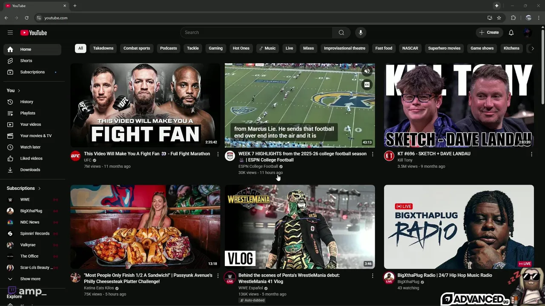Image resolution: width=545 pixels, height=306 pixels.
Task: Click the Create button
Action: tap(489, 33)
